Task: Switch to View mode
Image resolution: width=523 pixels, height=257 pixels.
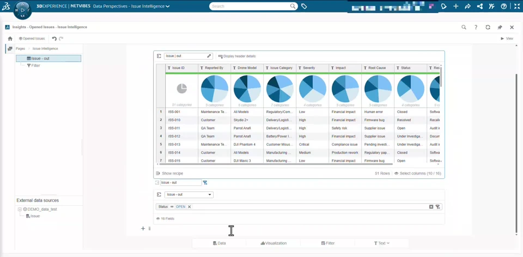Action: 507,39
